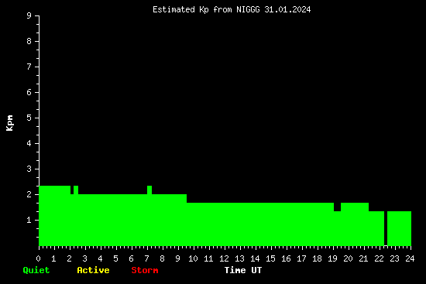This screenshot has height=284, width=426.
Task: Click the chart title Estimated Kp from NIGGG
Action: (232, 10)
